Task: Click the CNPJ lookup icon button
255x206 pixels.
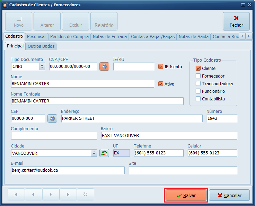Action: [x=104, y=66]
